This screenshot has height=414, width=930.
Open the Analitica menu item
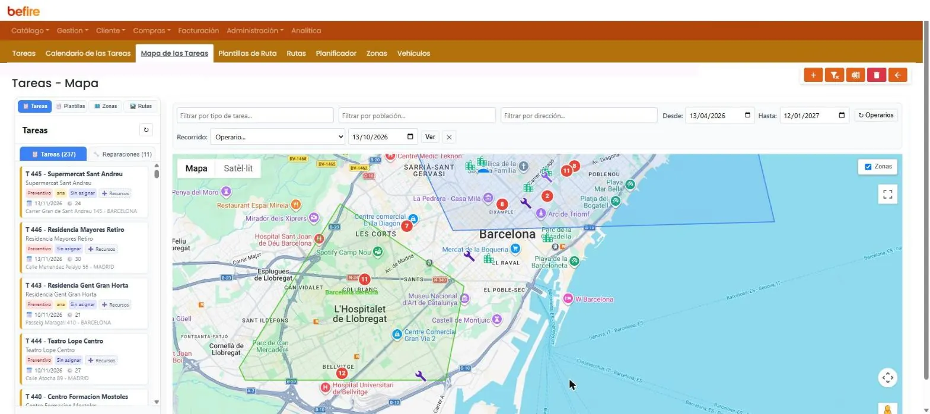click(307, 30)
